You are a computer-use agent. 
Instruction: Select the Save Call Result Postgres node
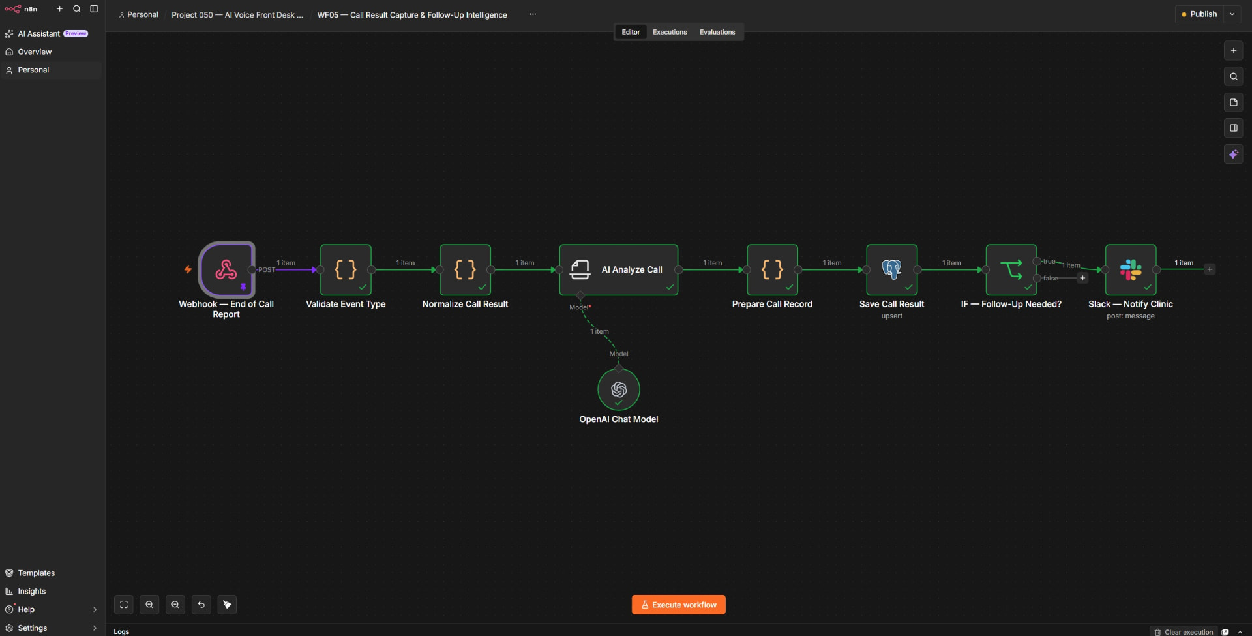[891, 269]
